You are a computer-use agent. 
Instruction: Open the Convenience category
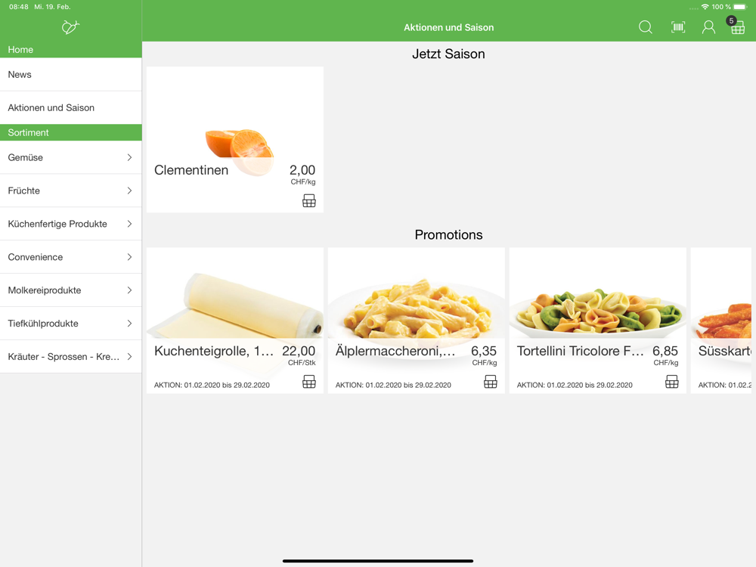71,258
